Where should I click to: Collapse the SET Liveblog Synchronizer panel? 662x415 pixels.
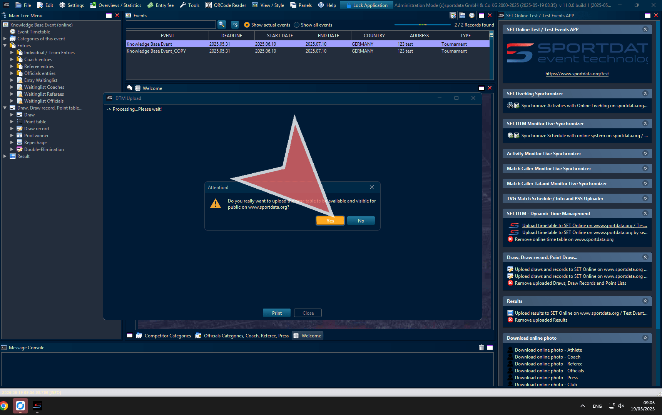(x=645, y=93)
